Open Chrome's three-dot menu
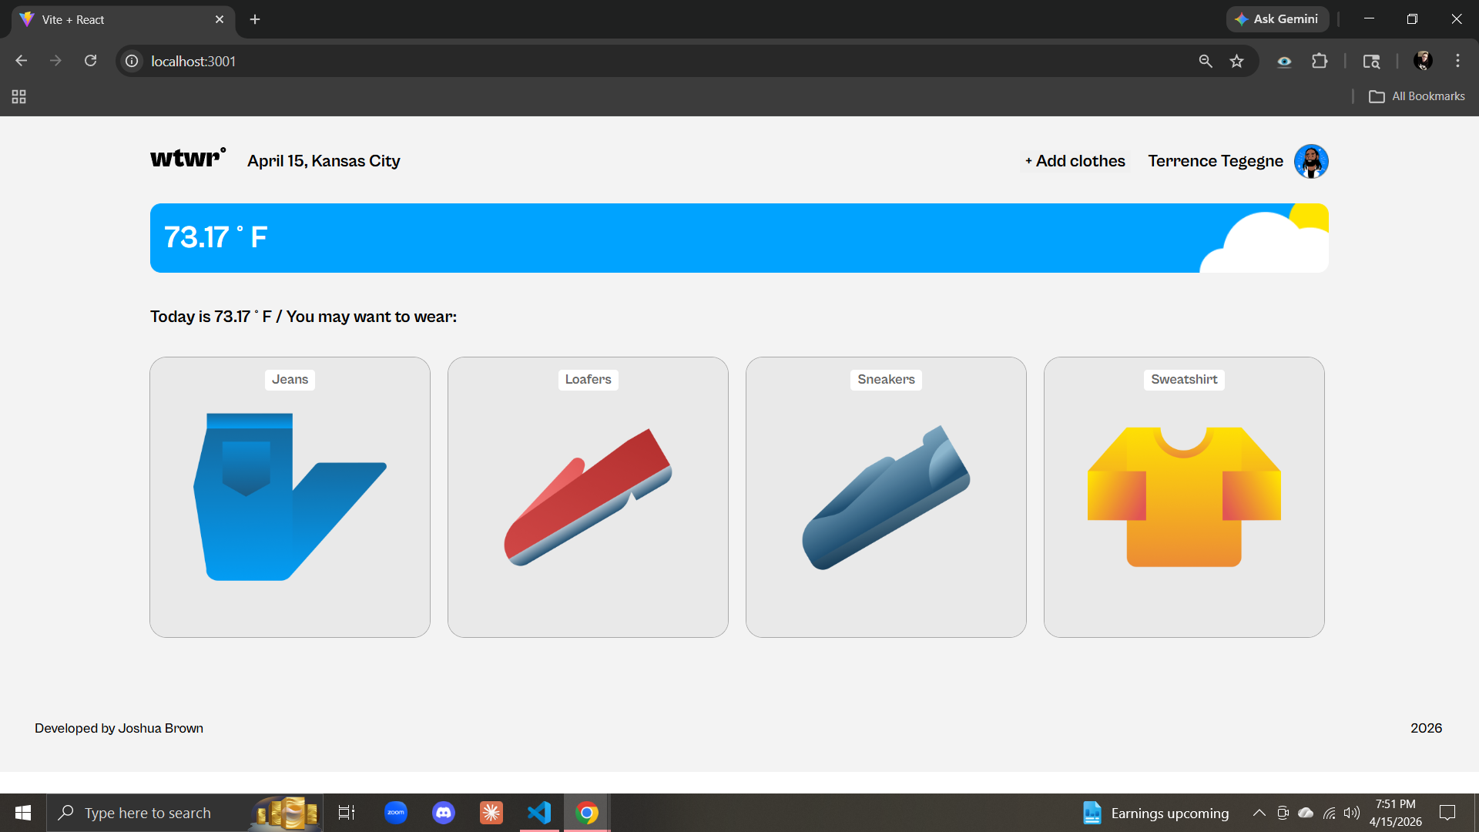1479x832 pixels. (x=1457, y=61)
